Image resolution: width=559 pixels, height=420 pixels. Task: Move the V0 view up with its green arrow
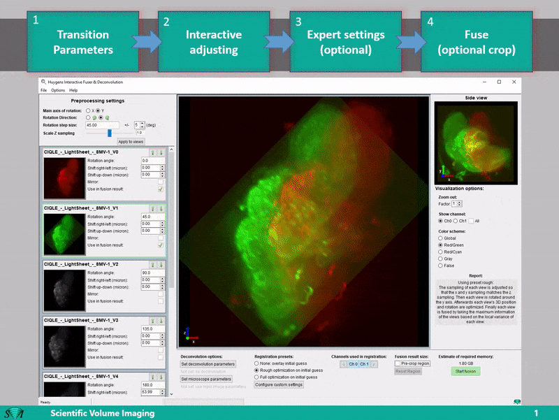[153, 153]
